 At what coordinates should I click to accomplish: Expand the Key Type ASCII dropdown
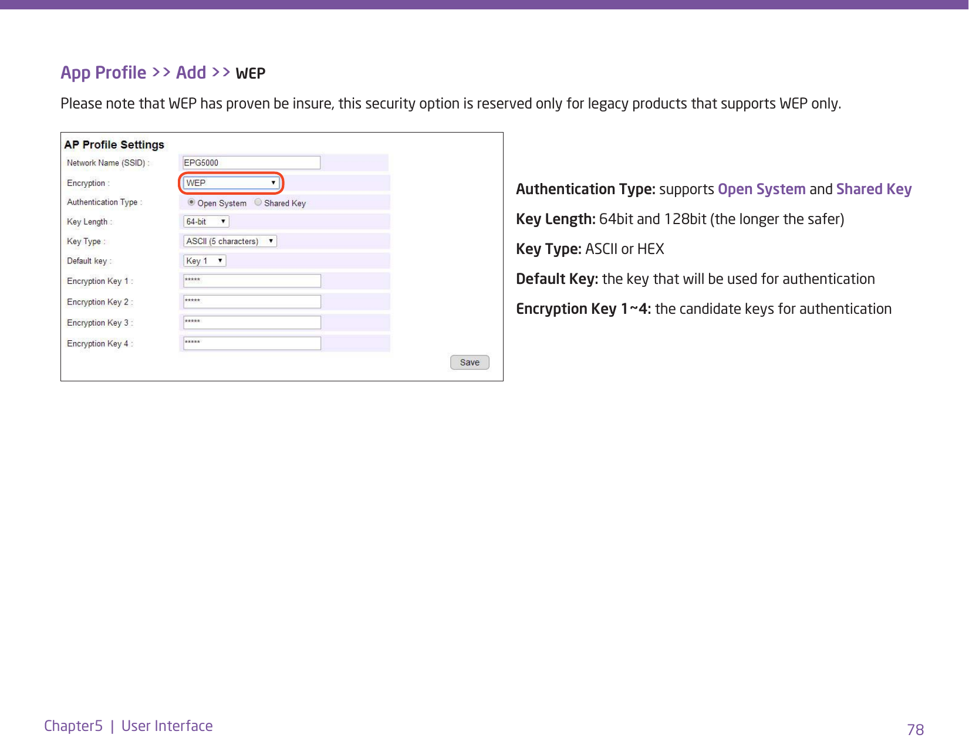pyautogui.click(x=230, y=241)
